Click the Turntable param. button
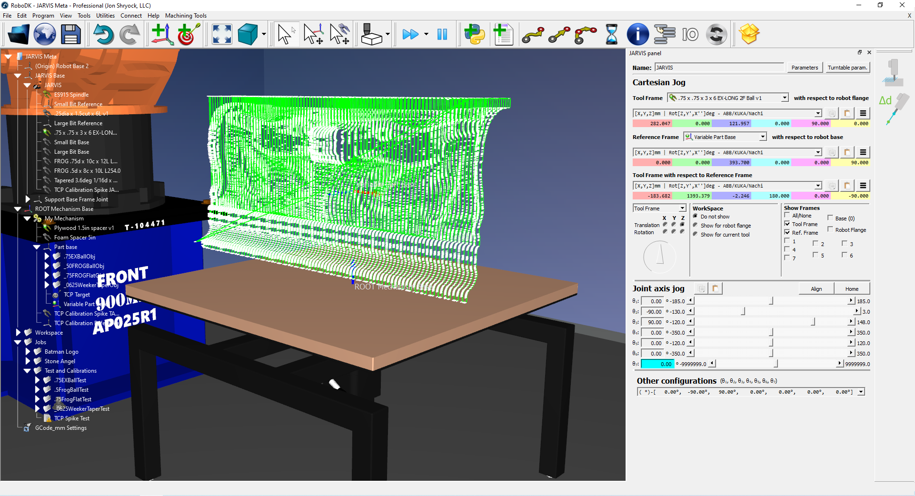 847,68
